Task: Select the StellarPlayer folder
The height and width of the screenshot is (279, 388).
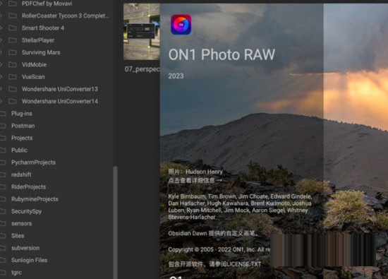Action: [38, 40]
